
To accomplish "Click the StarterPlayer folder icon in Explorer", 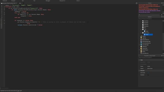I will click(x=141, y=50).
